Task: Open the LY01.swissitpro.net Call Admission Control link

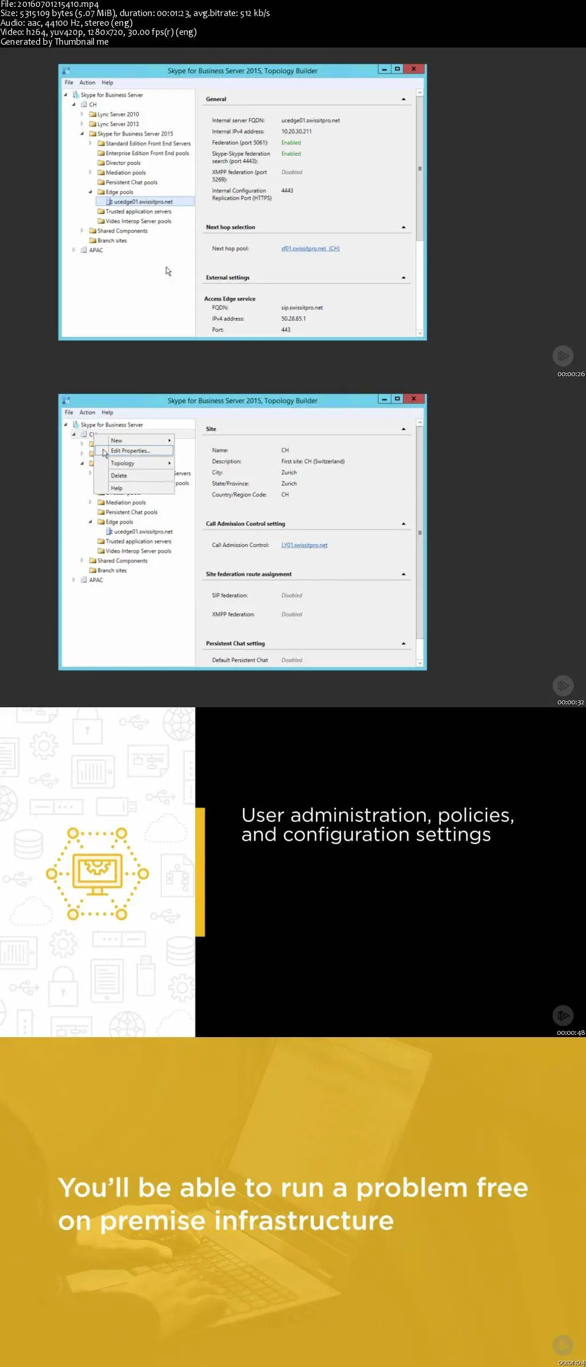Action: pos(304,545)
